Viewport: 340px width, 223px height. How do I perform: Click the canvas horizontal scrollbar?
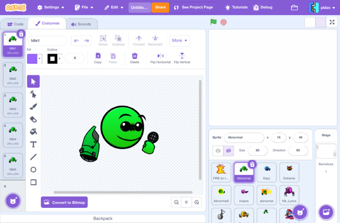click(x=123, y=192)
